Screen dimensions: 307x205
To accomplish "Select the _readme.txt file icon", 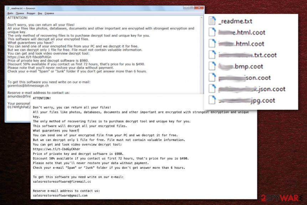I will (x=213, y=21).
